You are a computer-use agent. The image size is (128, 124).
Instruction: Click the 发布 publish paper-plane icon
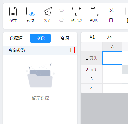coord(48,11)
